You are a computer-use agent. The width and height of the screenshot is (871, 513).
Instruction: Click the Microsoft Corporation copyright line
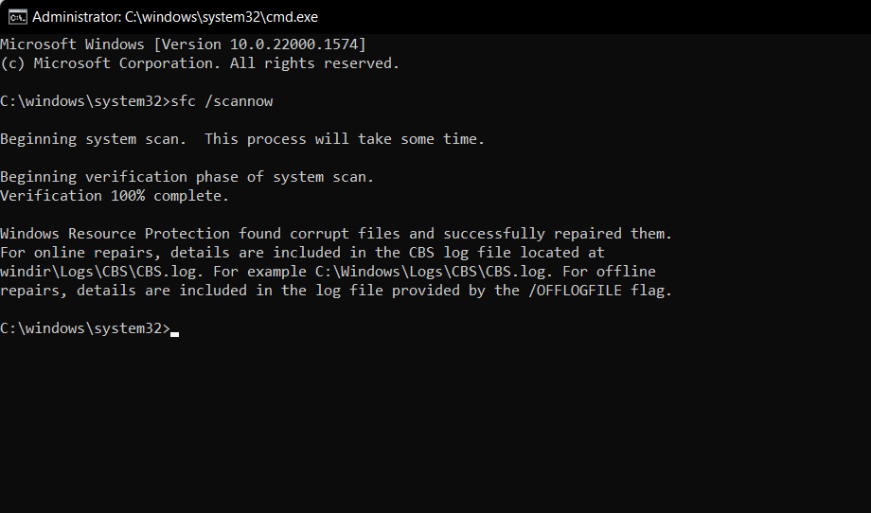pyautogui.click(x=199, y=63)
